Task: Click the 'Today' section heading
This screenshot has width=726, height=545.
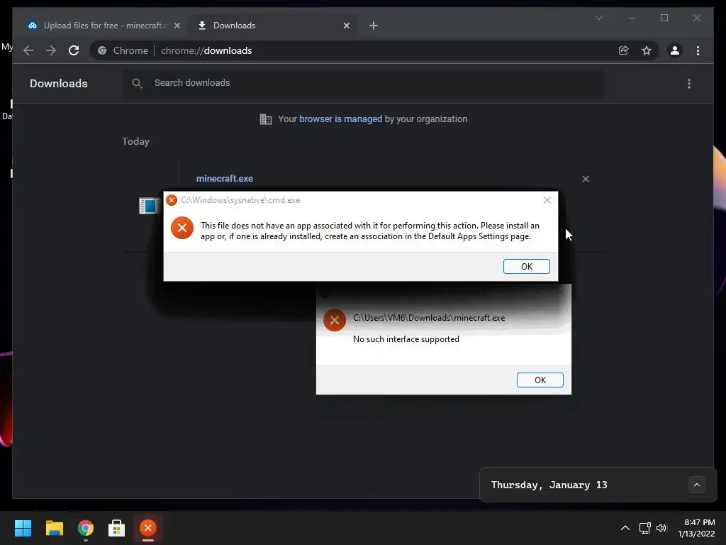Action: 135,141
